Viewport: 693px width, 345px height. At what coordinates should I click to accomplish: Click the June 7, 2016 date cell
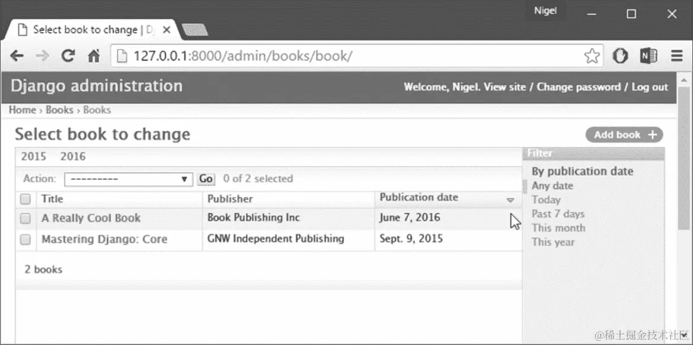tap(409, 218)
